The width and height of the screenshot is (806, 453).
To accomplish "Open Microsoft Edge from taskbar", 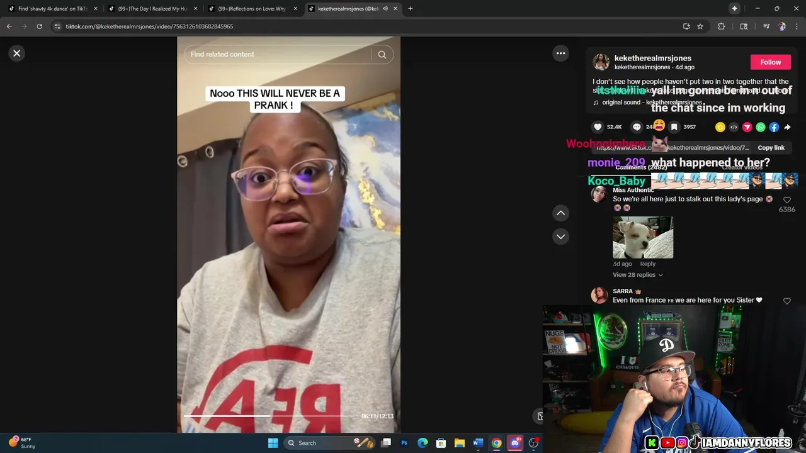I will [423, 443].
